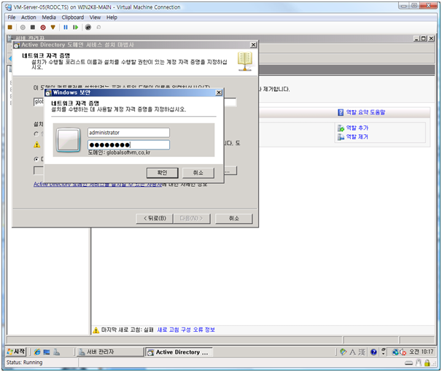This screenshot has height=372, width=442.
Task: Click the network tray icon
Action: click(x=395, y=352)
